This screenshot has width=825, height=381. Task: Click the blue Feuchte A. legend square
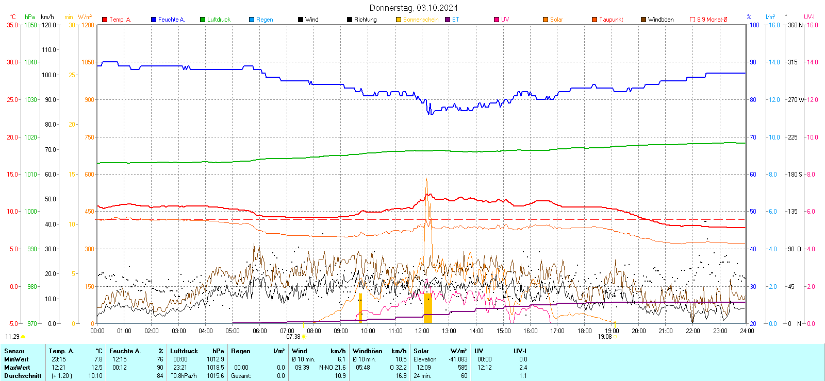click(x=154, y=20)
